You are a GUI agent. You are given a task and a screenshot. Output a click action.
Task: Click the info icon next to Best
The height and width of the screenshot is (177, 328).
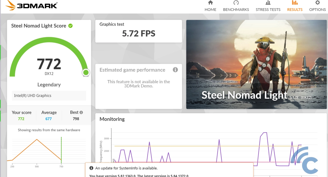81,112
